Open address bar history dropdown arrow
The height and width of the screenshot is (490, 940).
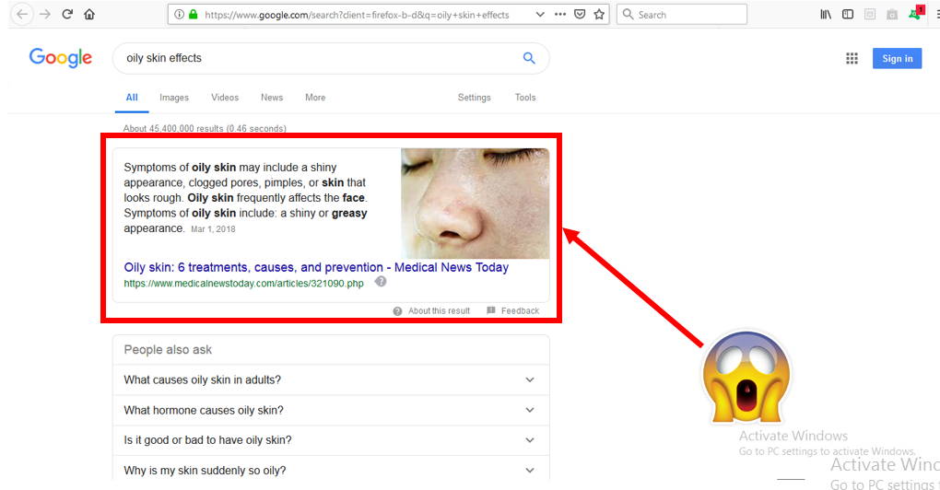(x=539, y=15)
